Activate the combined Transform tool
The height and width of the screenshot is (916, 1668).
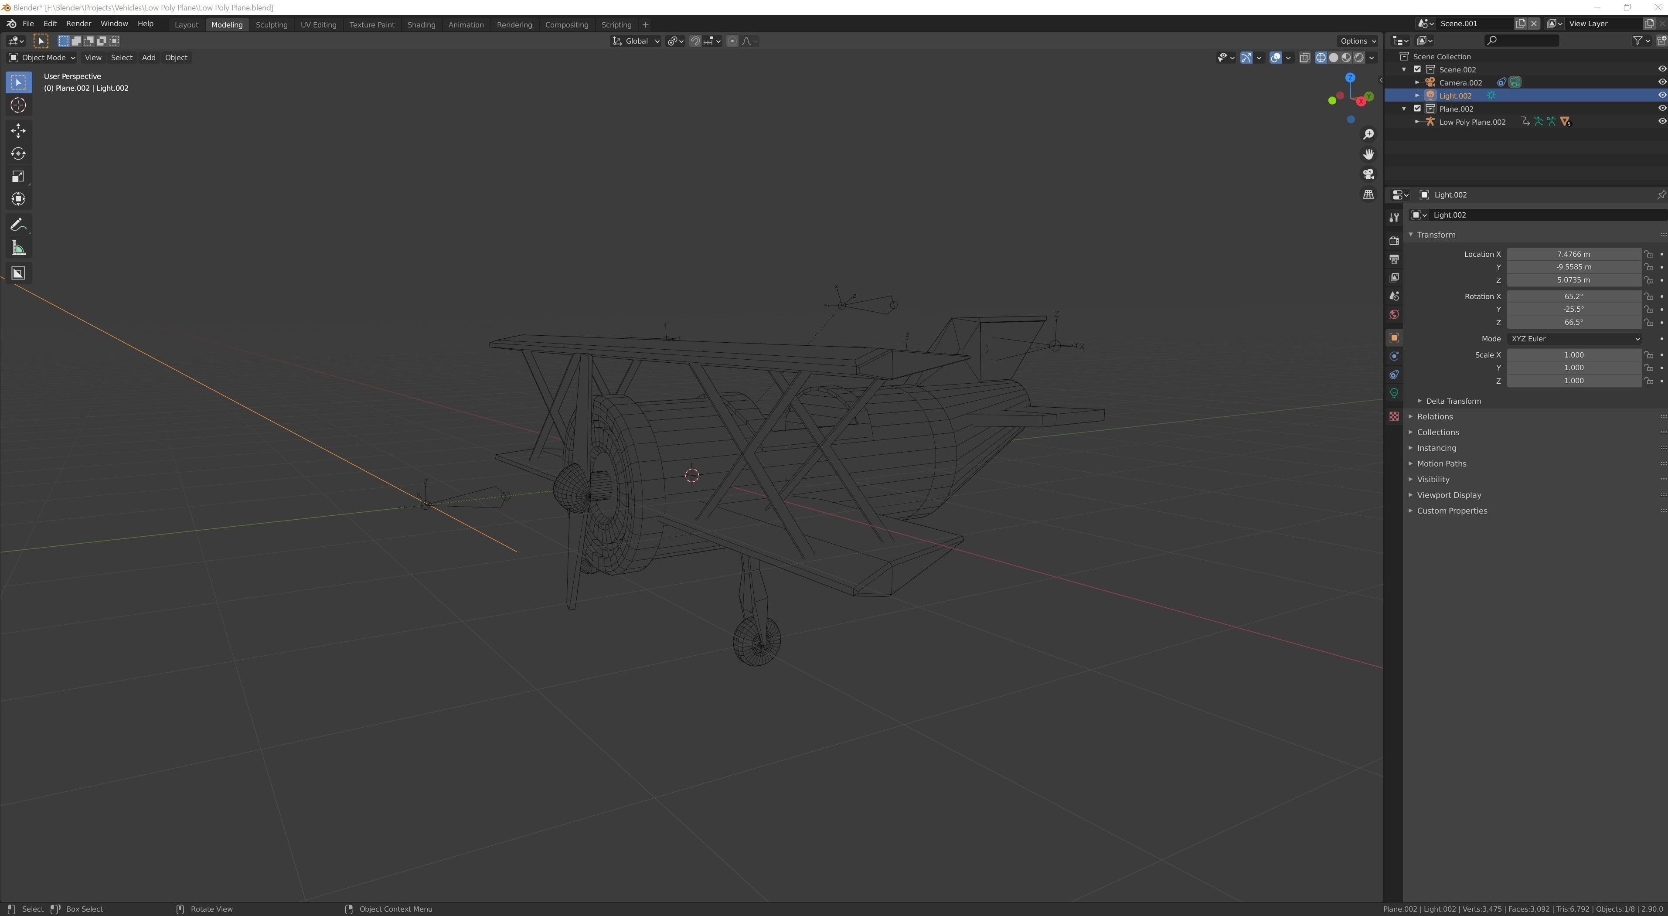coord(18,199)
